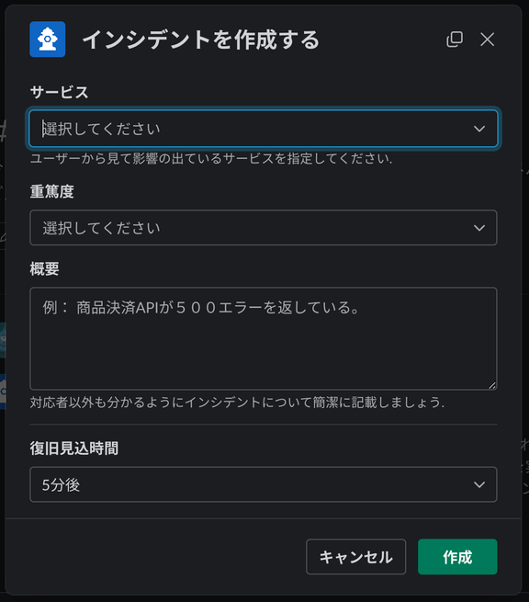Click the blue fire hydrant app icon

point(48,40)
